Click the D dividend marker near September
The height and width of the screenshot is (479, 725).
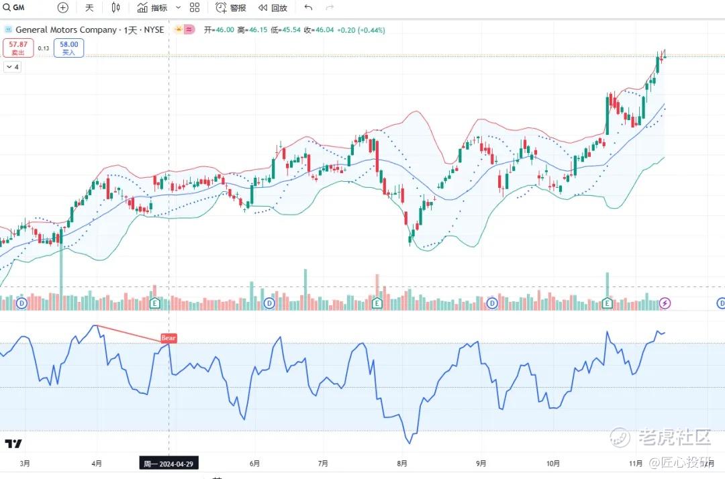tap(492, 303)
